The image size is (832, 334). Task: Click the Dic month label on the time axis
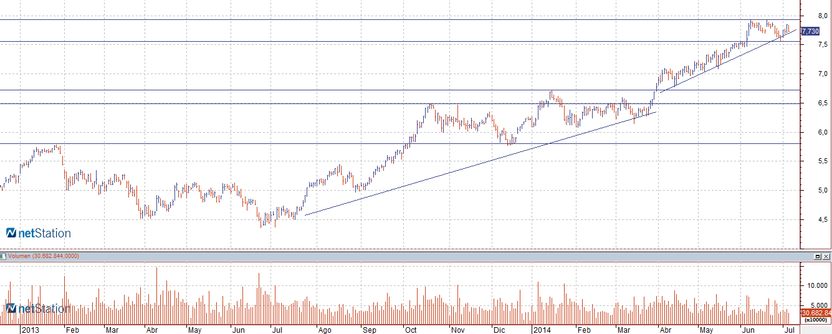(x=499, y=328)
